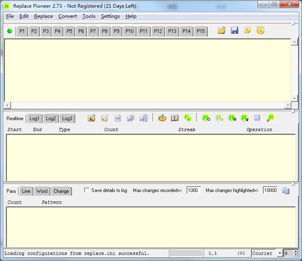Screen dimensions: 302x261
Task: Click dotted page icon with red X
Action: point(117,118)
